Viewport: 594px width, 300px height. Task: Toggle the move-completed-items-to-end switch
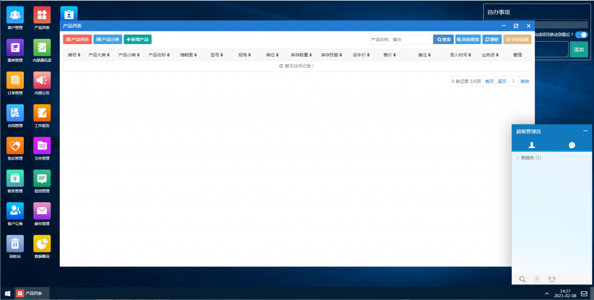click(581, 35)
